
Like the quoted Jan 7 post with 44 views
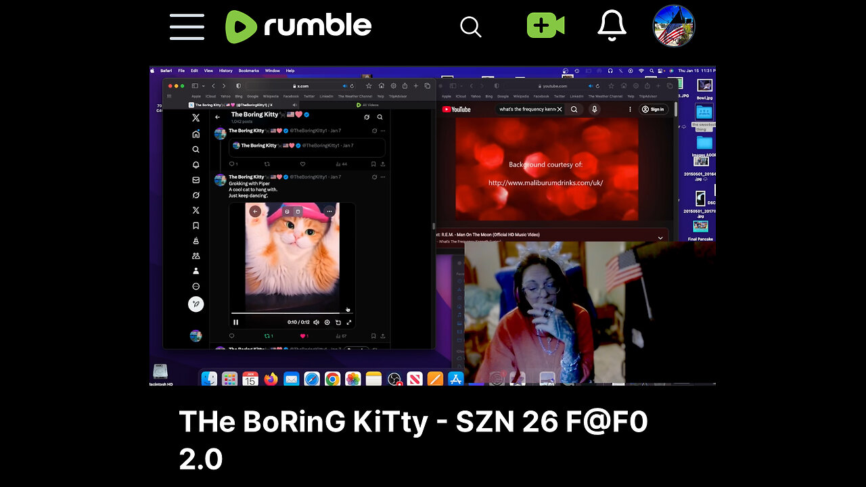point(302,164)
